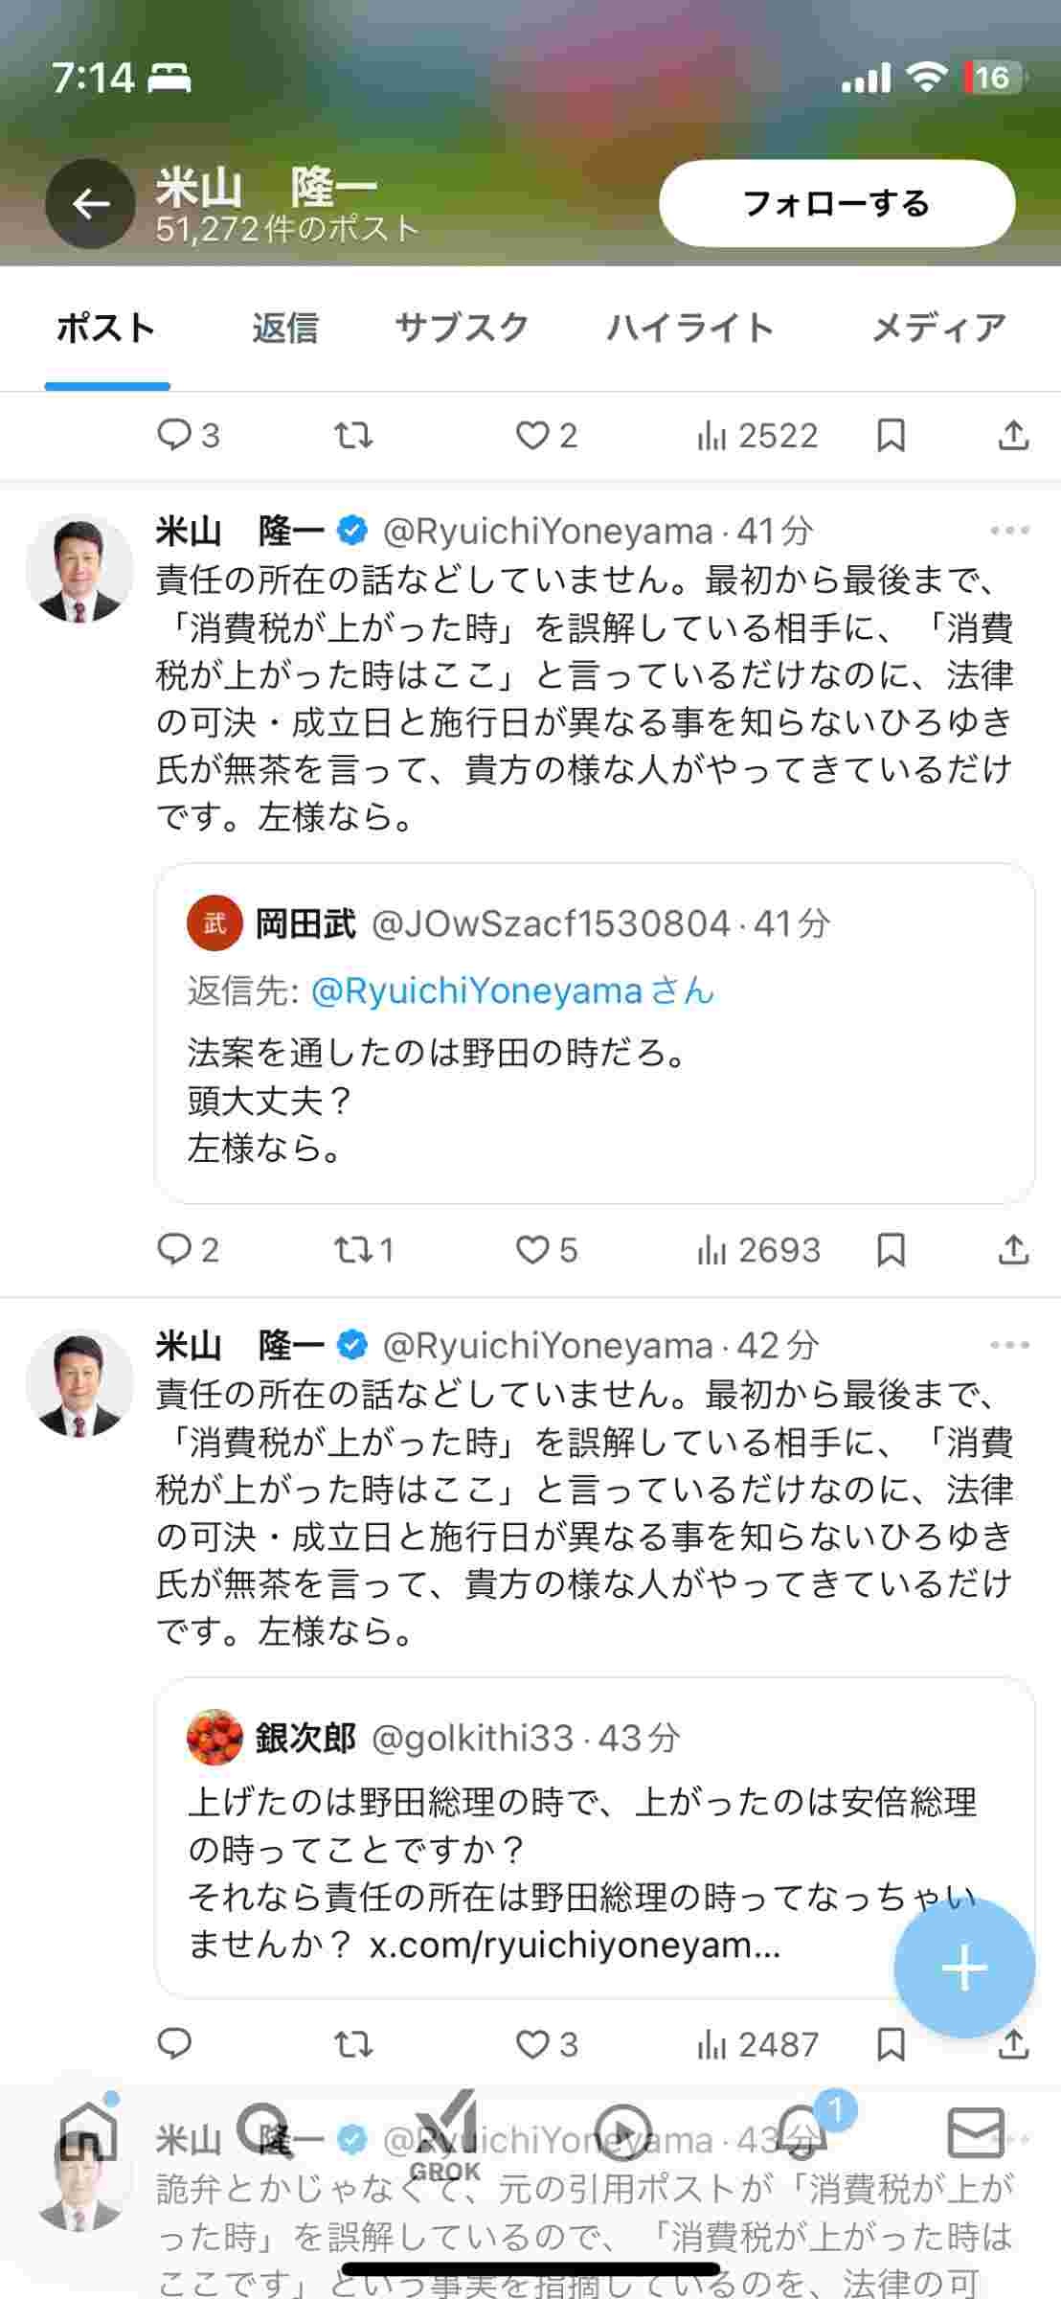Open the @RyuichiYoneyama mention link in quote

click(x=476, y=991)
